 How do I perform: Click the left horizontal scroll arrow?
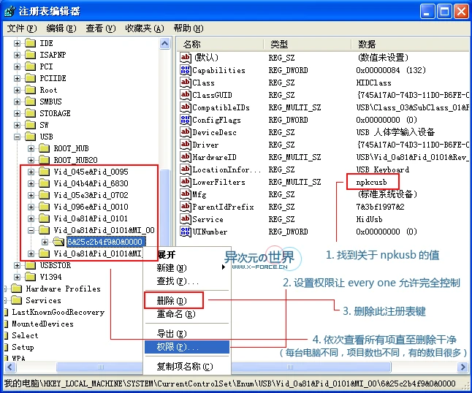(x=10, y=367)
